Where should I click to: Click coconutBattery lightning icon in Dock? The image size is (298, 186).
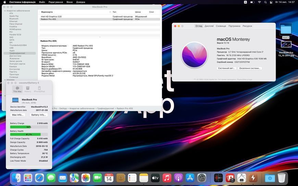point(253,178)
